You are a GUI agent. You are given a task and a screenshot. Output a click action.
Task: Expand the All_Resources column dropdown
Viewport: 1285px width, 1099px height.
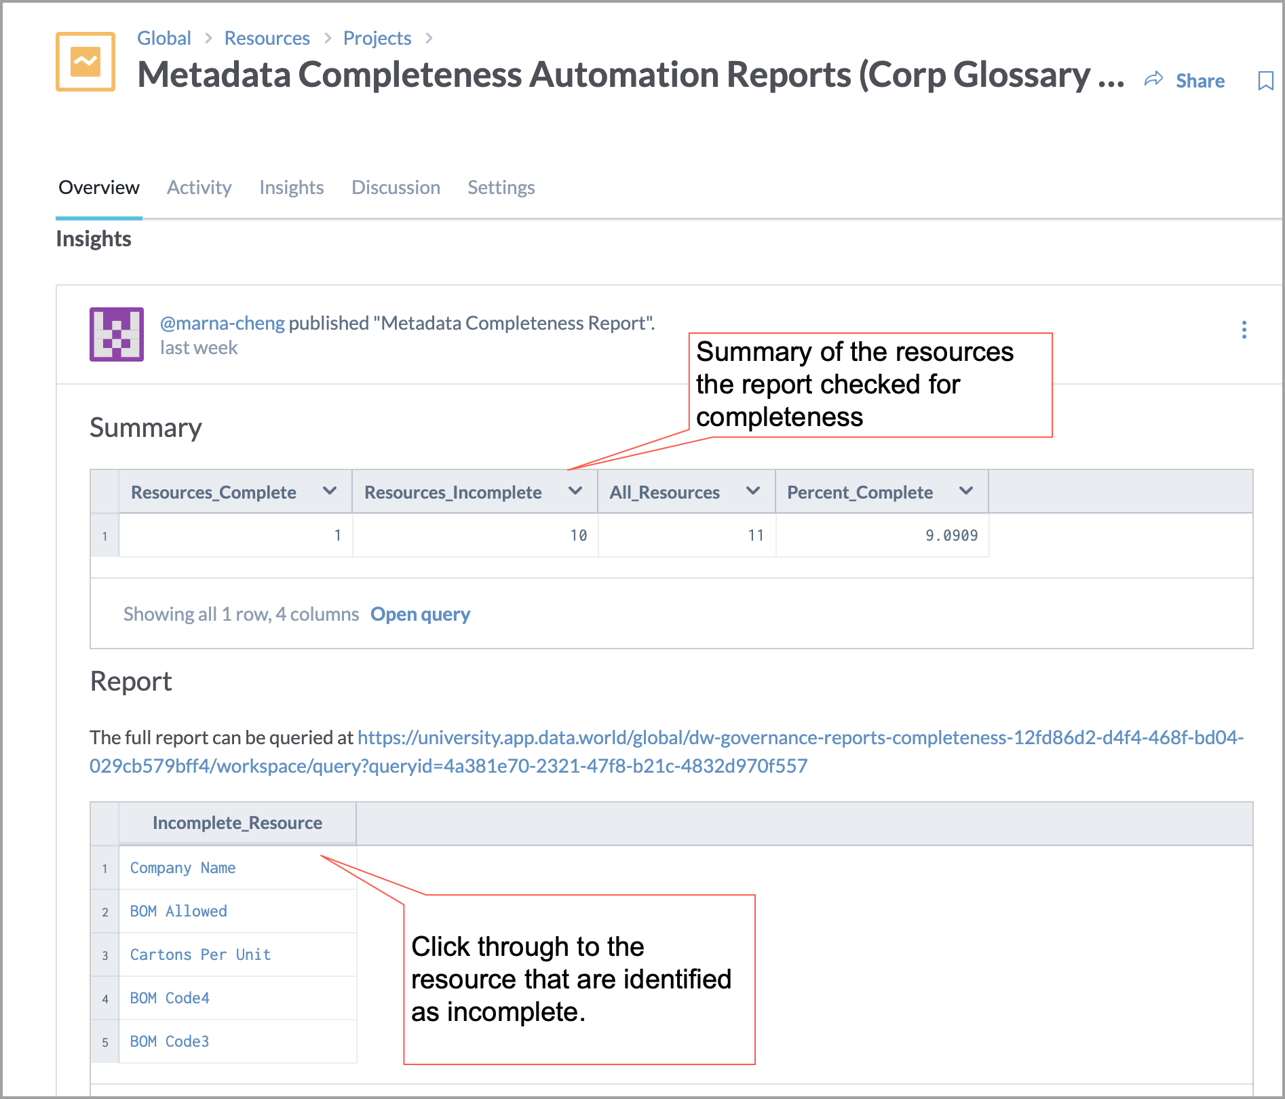tap(752, 491)
